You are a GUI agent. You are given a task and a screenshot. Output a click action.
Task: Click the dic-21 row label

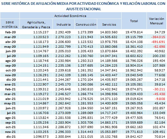point(11,136)
